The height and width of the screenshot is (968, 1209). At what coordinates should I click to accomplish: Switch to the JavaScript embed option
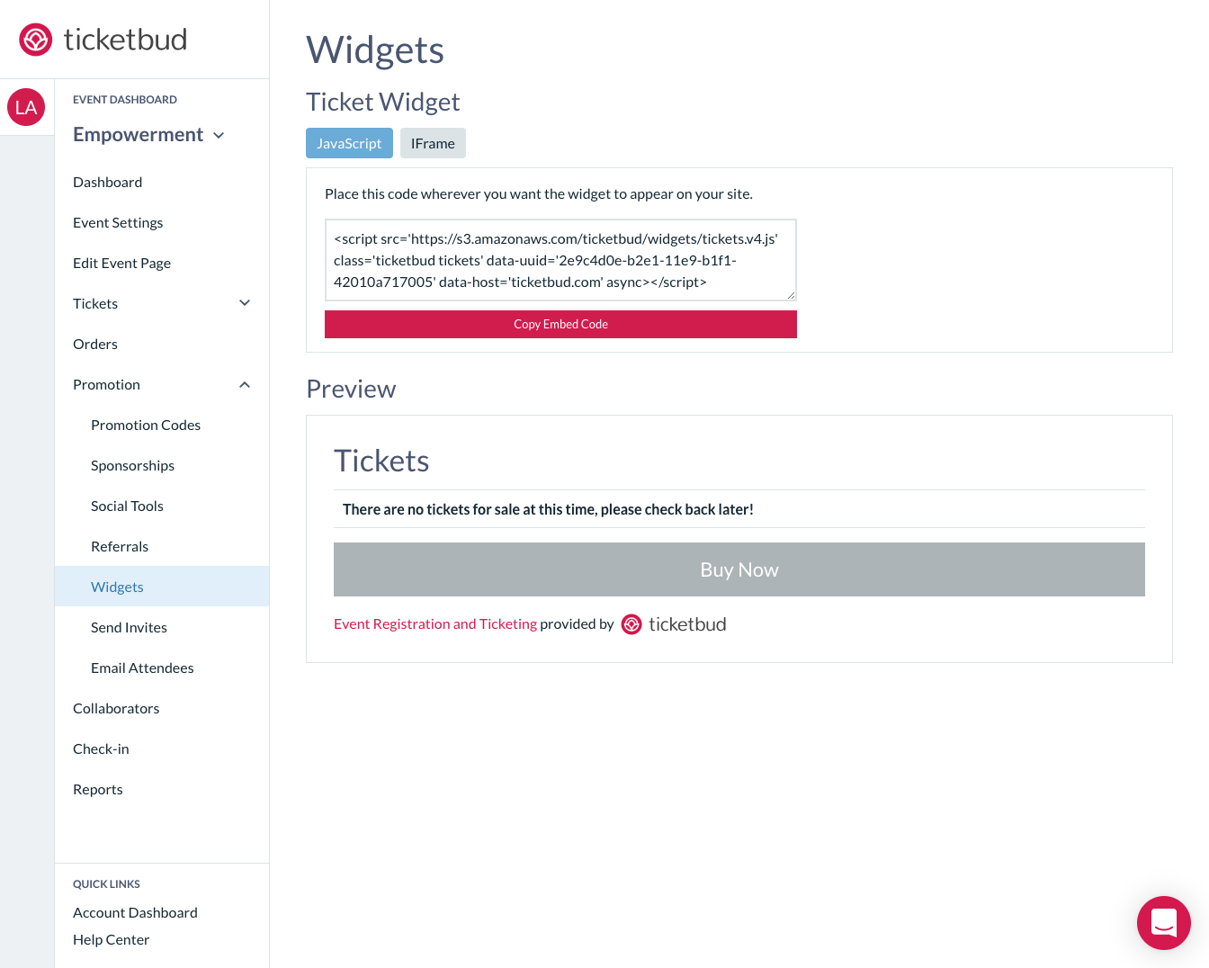(x=349, y=142)
